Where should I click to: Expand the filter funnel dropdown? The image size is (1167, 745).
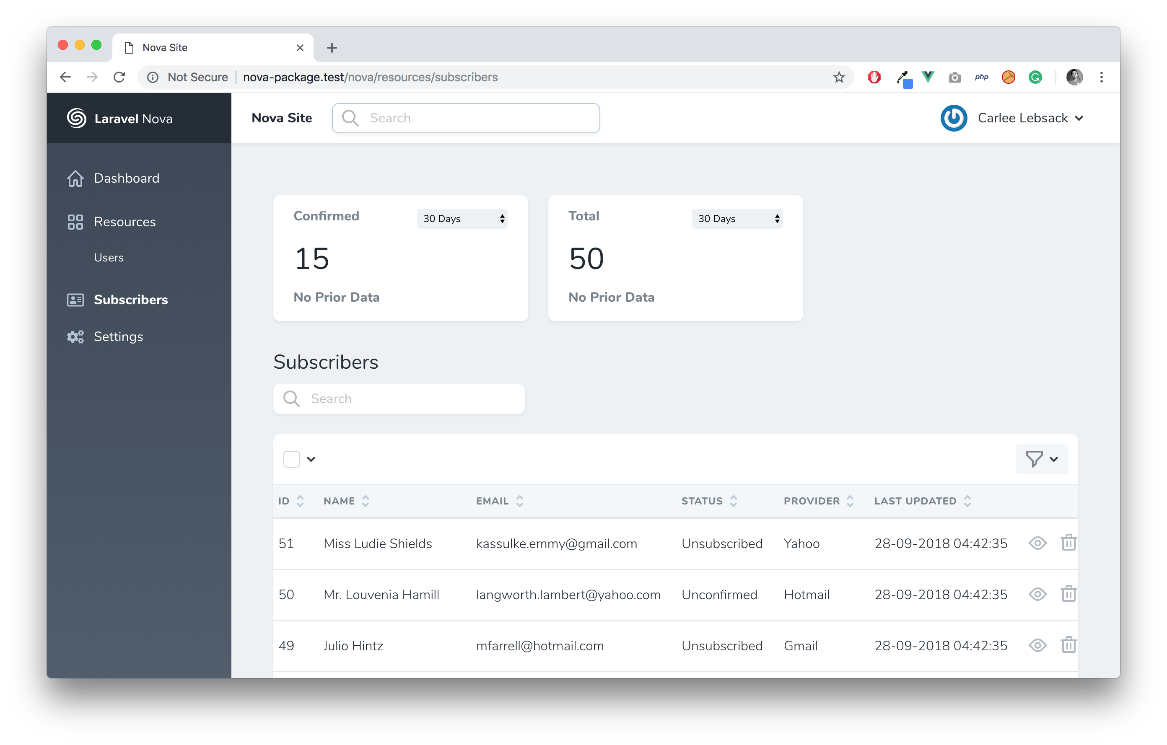[1042, 459]
